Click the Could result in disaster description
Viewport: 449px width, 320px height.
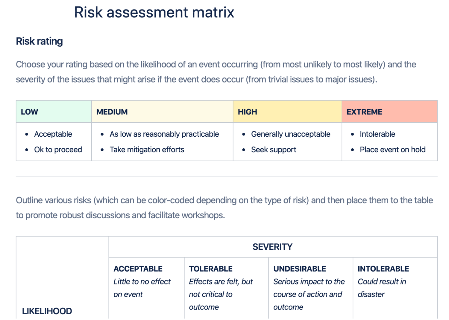tap(382, 288)
